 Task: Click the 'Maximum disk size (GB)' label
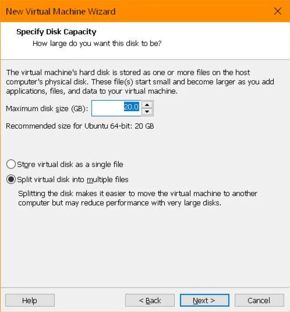(x=47, y=109)
